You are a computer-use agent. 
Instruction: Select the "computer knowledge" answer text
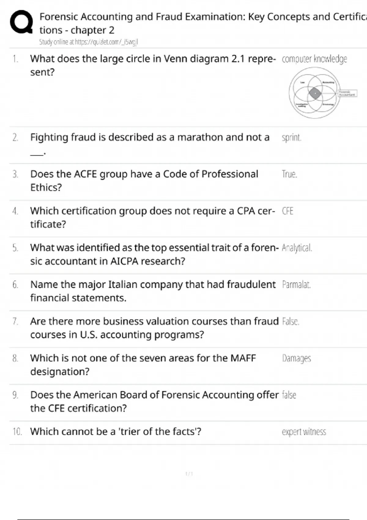click(x=314, y=59)
